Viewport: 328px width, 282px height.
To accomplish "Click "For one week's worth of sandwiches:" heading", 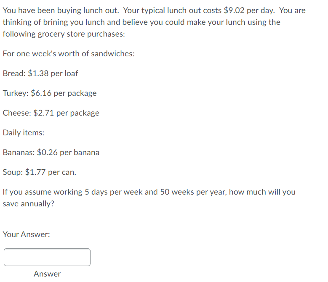I will (69, 54).
